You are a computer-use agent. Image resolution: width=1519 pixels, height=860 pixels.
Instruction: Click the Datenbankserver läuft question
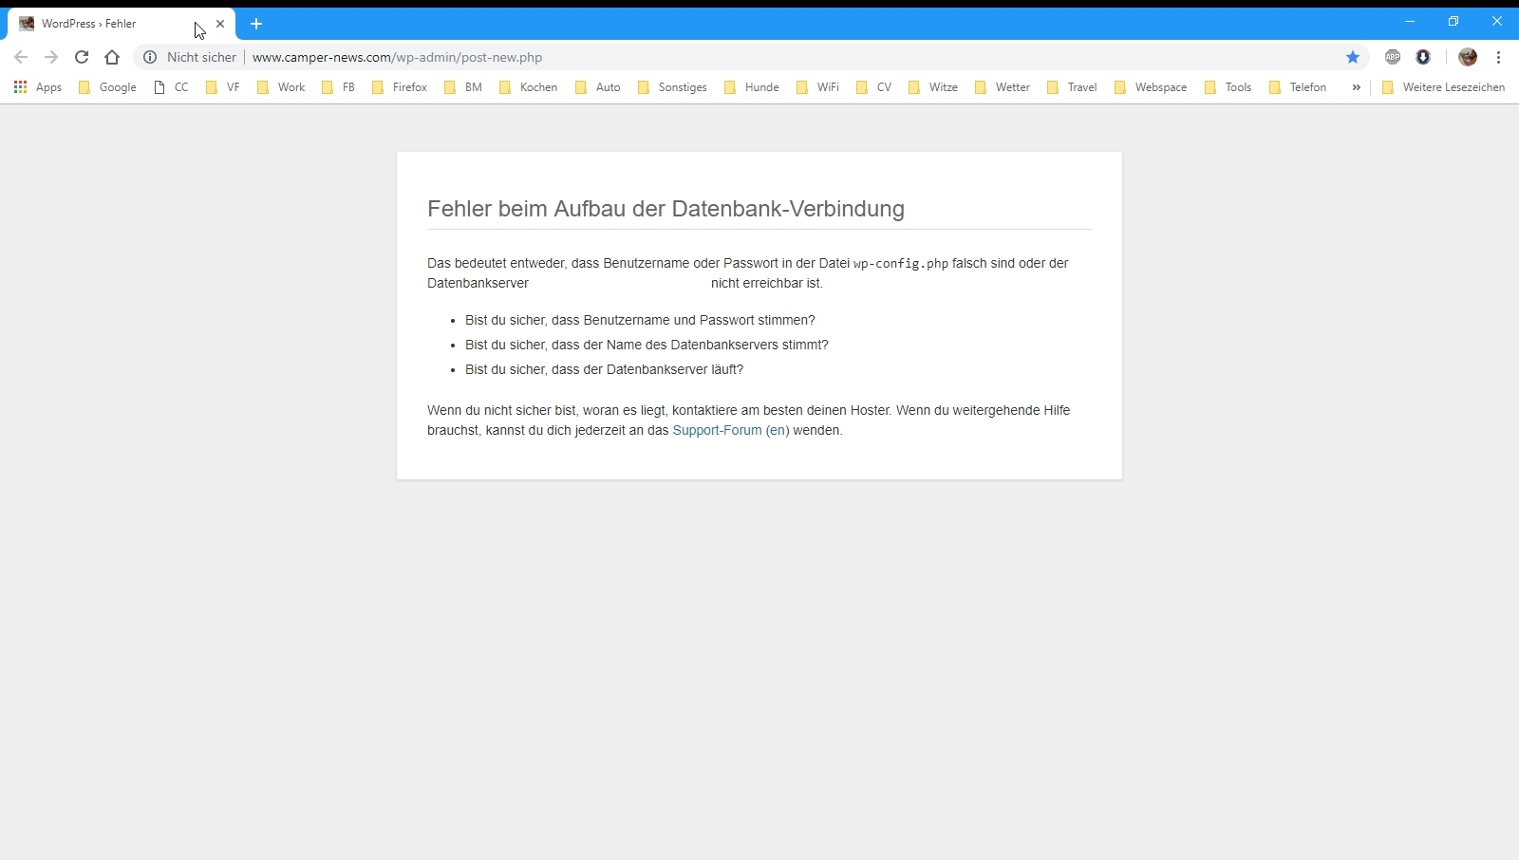tap(604, 370)
